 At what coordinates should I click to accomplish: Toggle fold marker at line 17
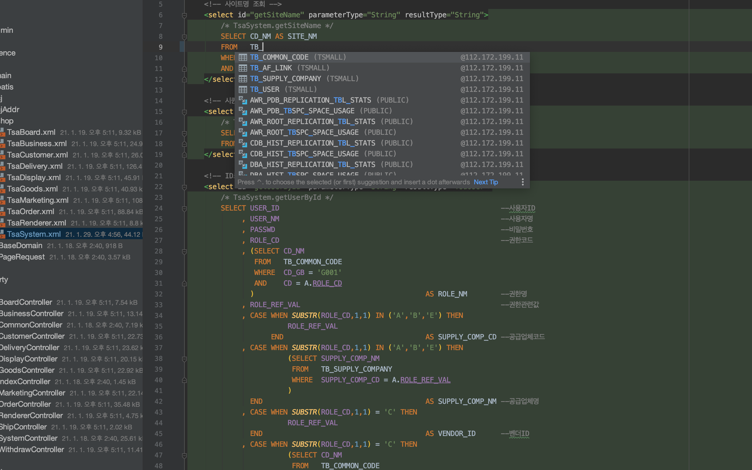184,133
